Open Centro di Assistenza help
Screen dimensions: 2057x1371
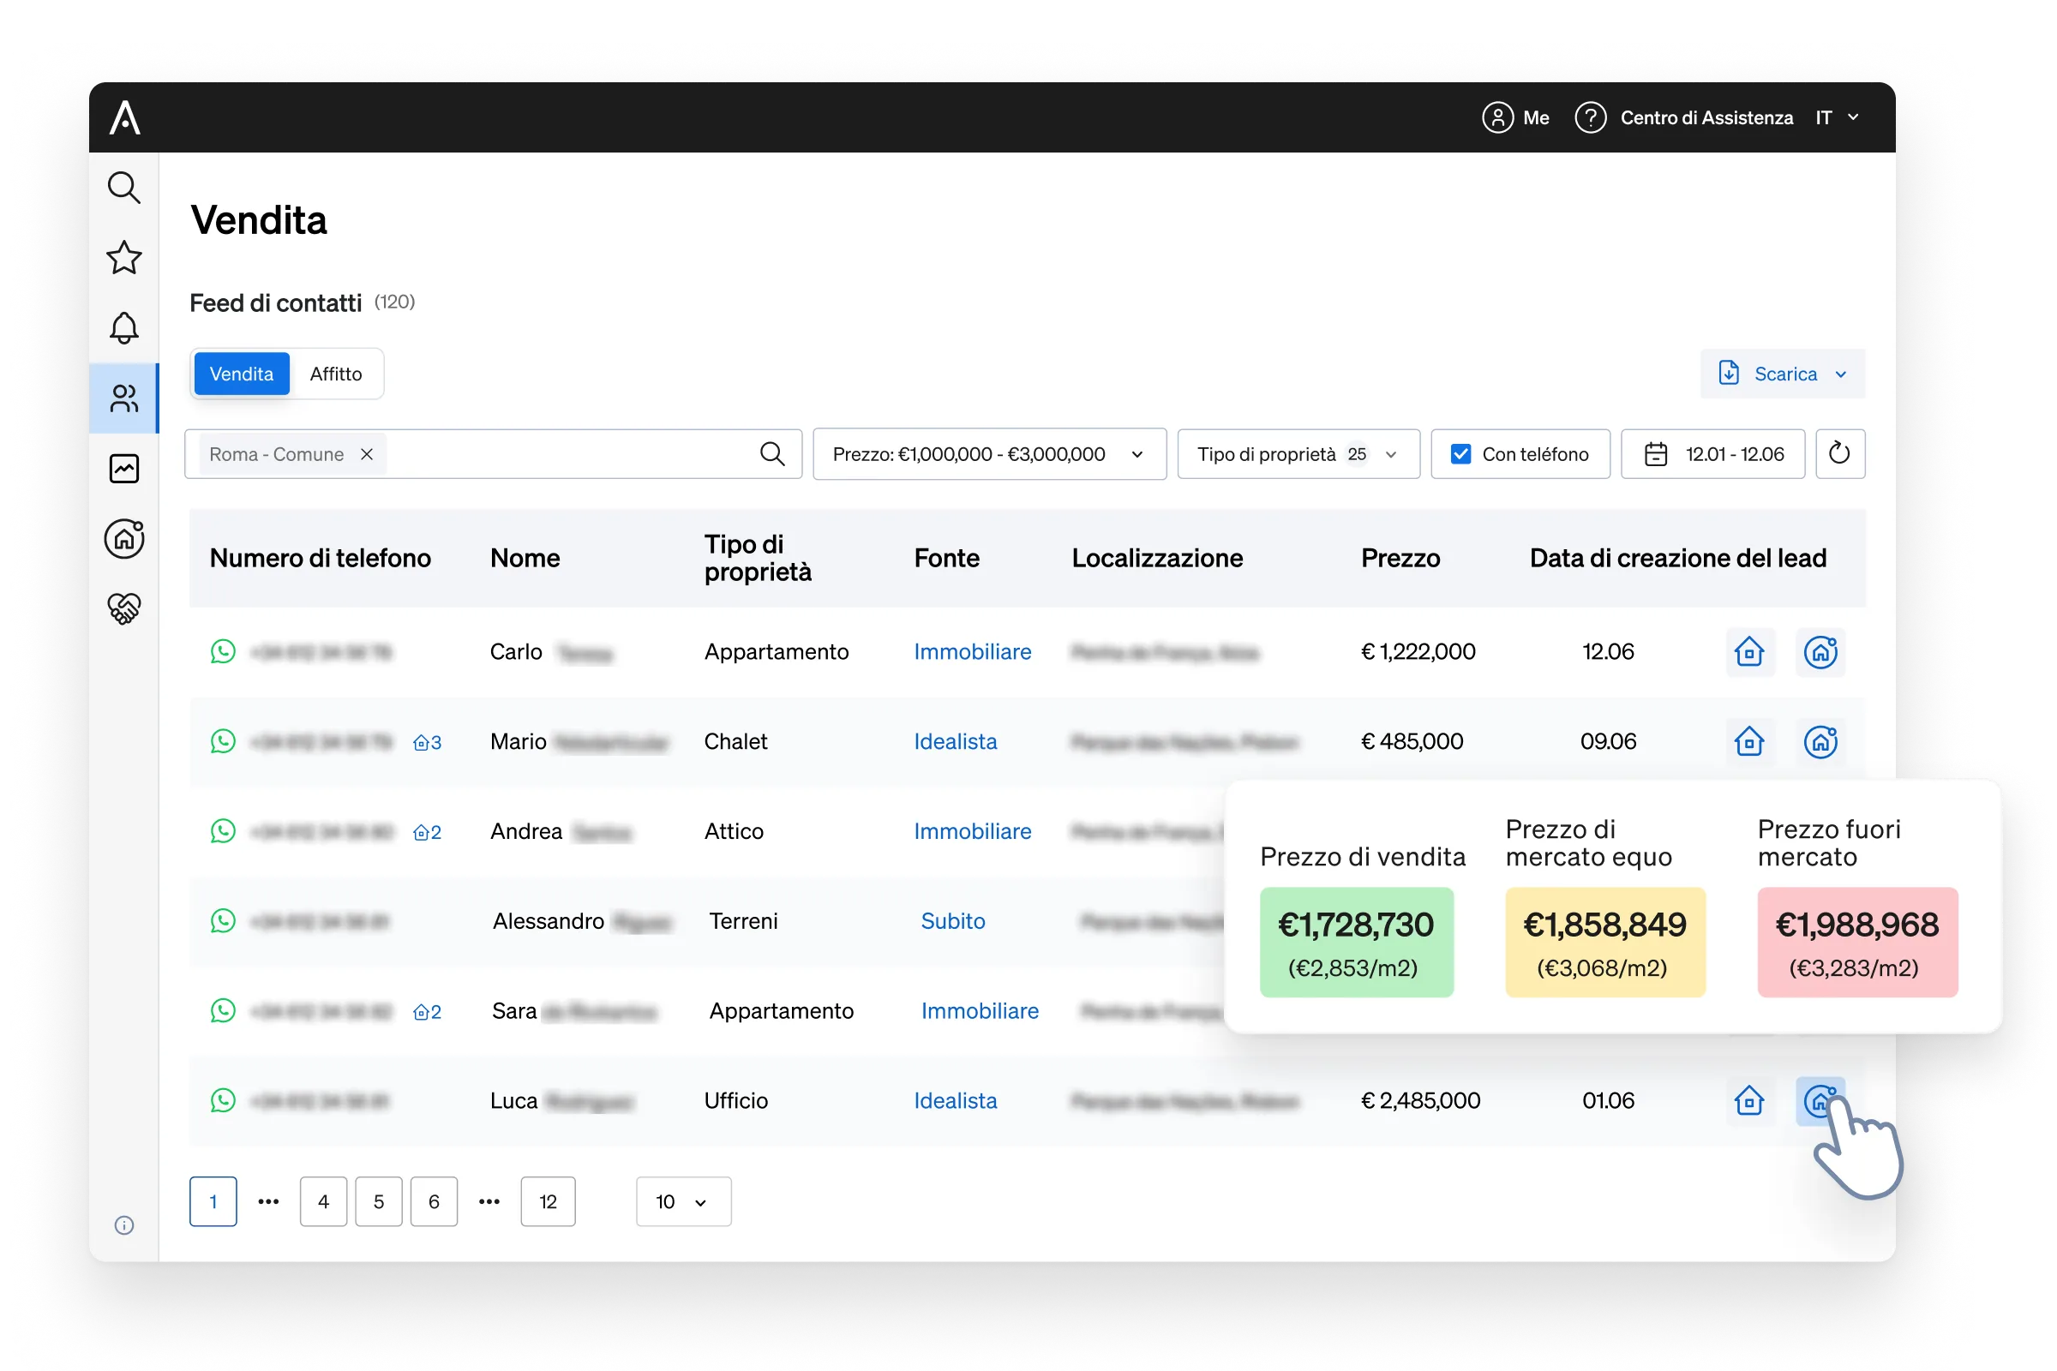click(x=1683, y=117)
